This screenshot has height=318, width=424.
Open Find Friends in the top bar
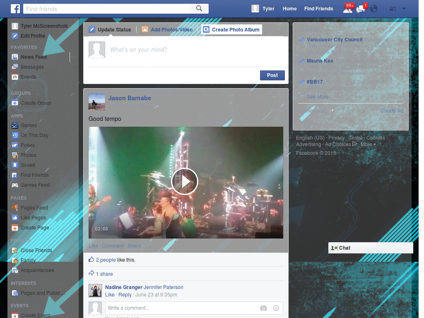tap(318, 9)
